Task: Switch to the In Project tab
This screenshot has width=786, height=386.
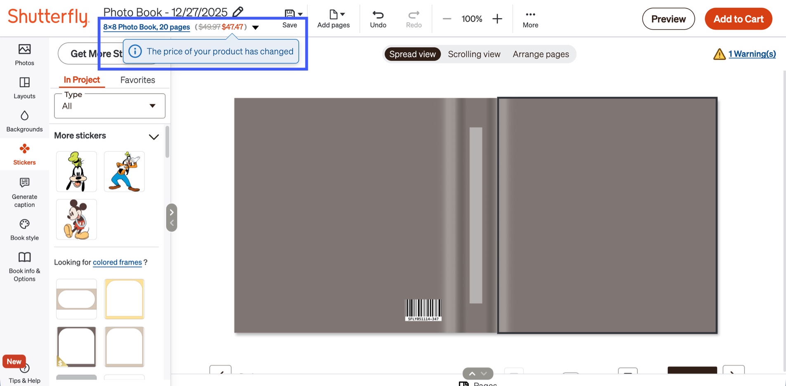Action: (82, 80)
